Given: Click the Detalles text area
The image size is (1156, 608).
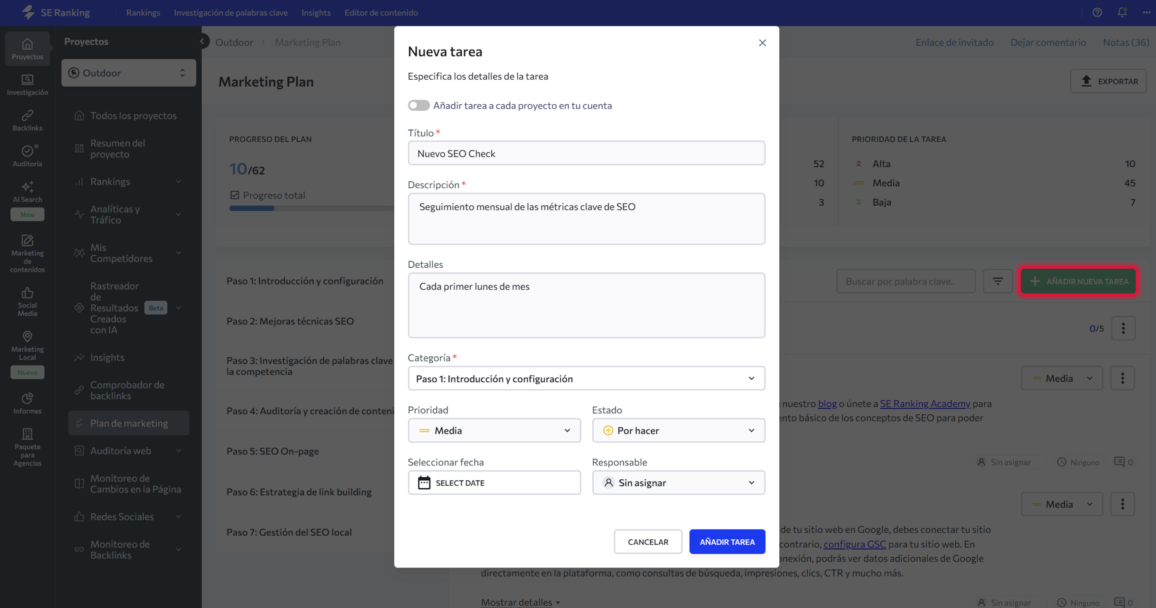Looking at the screenshot, I should click(586, 305).
